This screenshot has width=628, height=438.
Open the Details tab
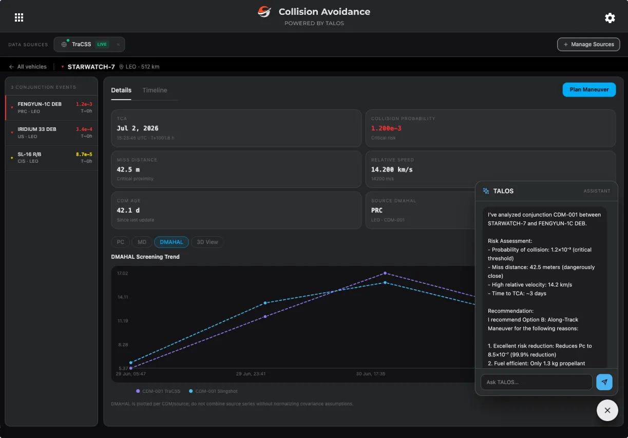pyautogui.click(x=121, y=90)
